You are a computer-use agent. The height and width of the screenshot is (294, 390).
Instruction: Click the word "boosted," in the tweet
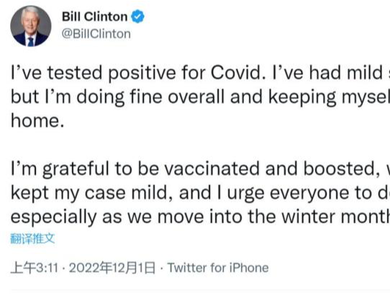pos(342,169)
